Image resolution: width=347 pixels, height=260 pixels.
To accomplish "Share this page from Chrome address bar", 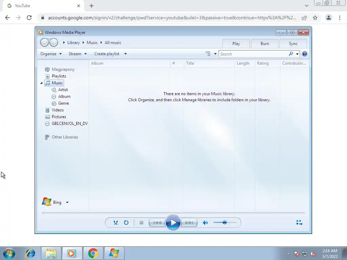I will coord(304,18).
